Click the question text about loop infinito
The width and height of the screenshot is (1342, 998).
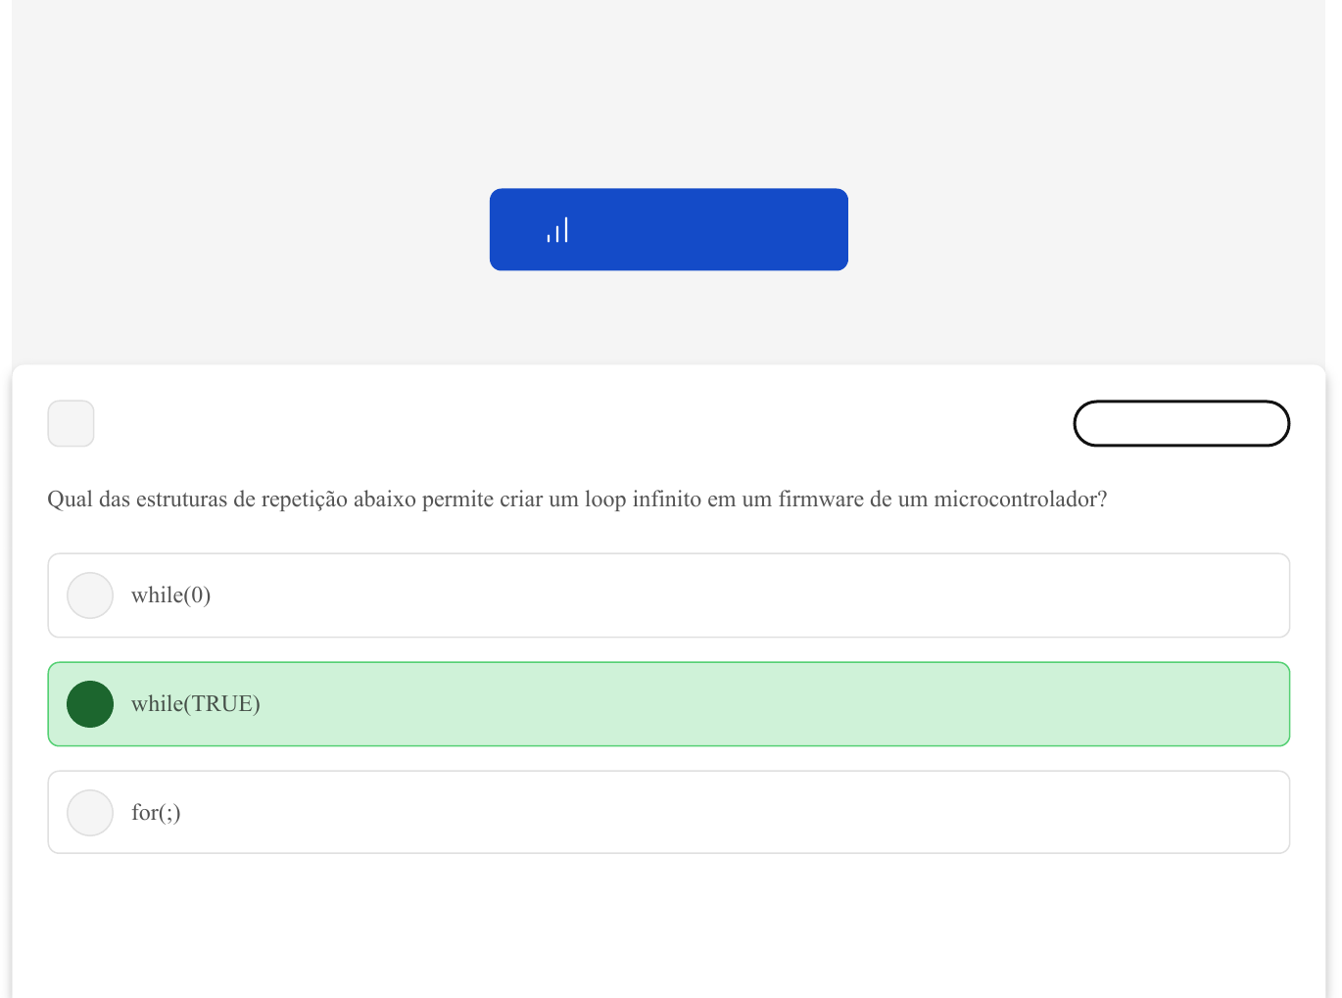tap(577, 499)
